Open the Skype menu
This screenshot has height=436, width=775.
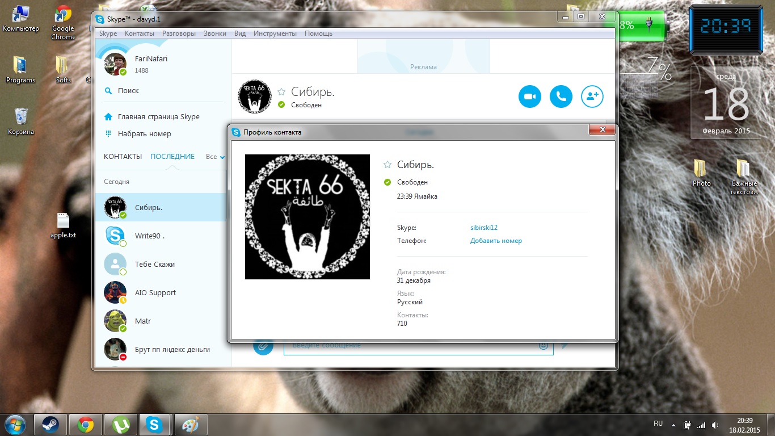pos(108,33)
